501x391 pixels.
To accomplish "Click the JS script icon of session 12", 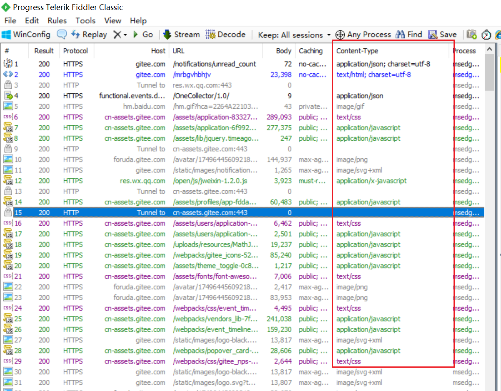I will coord(8,181).
